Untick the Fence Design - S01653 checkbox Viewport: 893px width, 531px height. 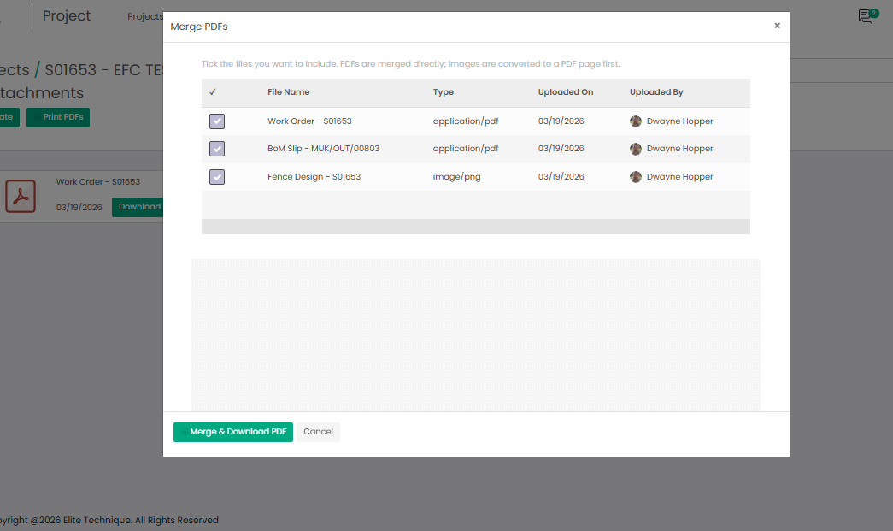click(217, 177)
